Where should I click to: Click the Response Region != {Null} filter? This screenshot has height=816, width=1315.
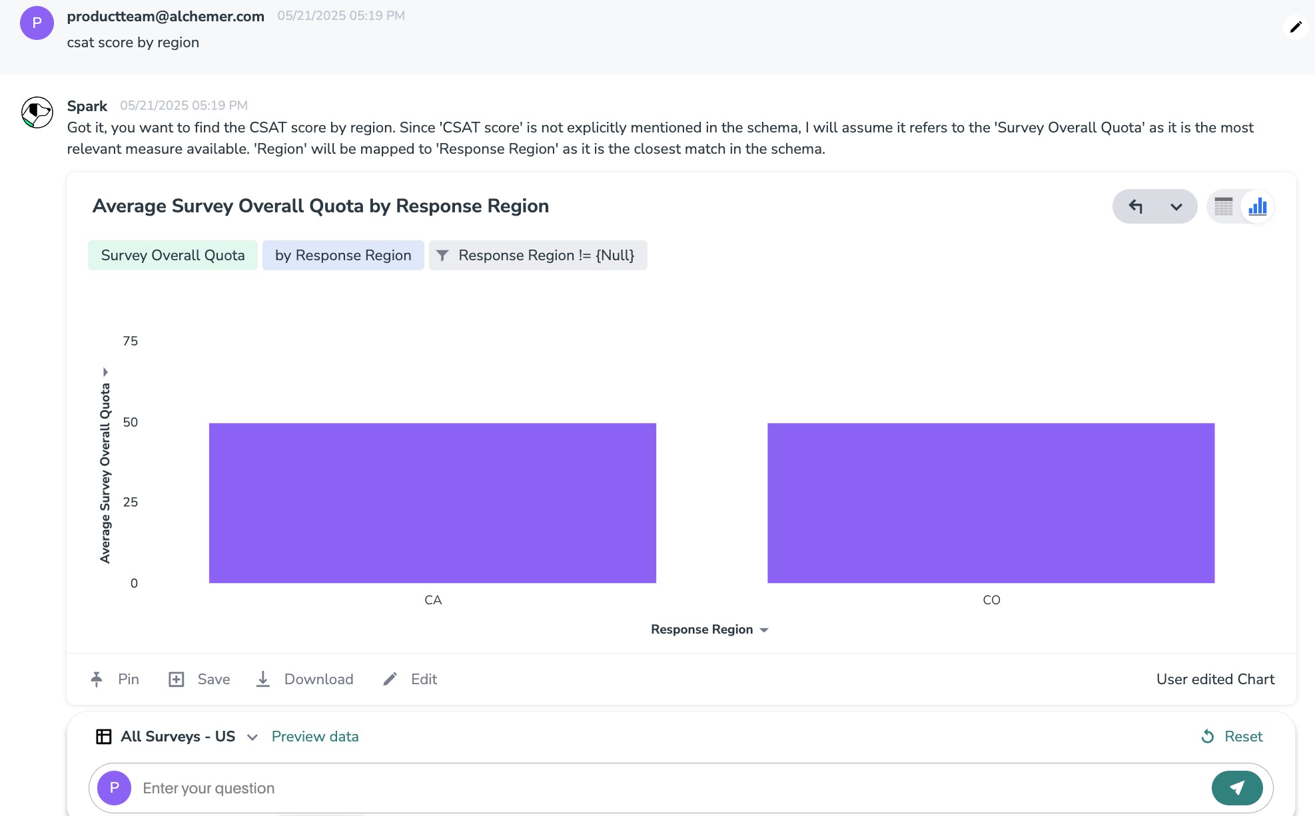538,255
